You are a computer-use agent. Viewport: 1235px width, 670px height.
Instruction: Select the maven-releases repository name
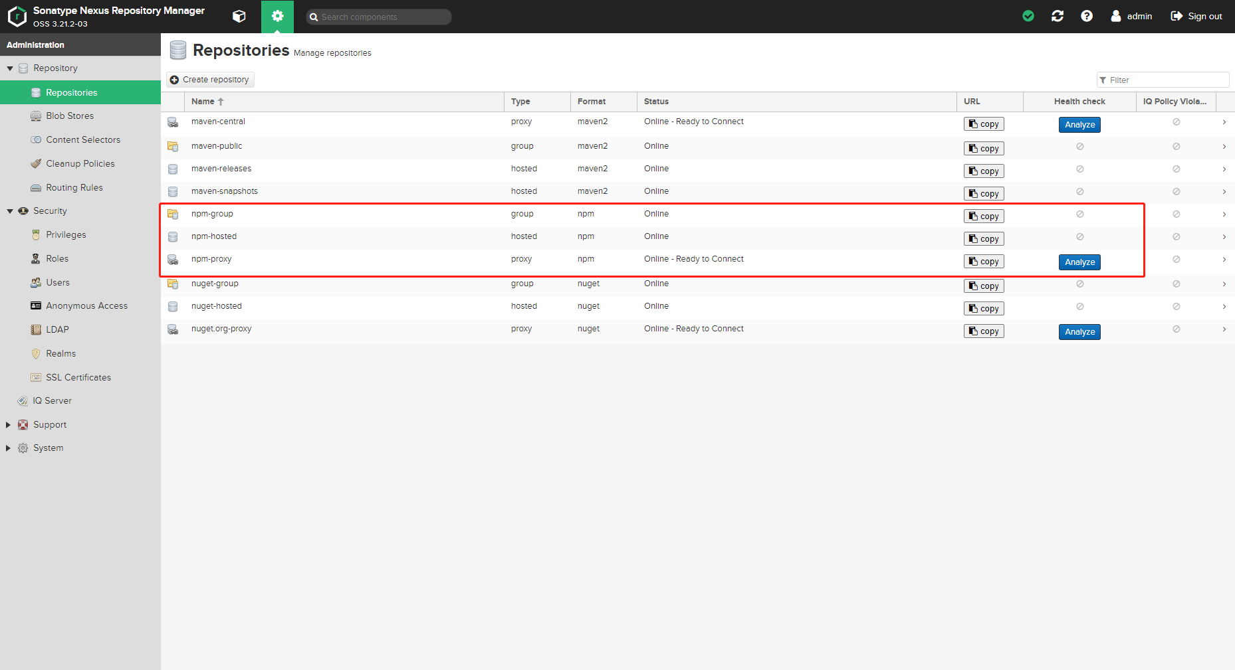click(221, 169)
